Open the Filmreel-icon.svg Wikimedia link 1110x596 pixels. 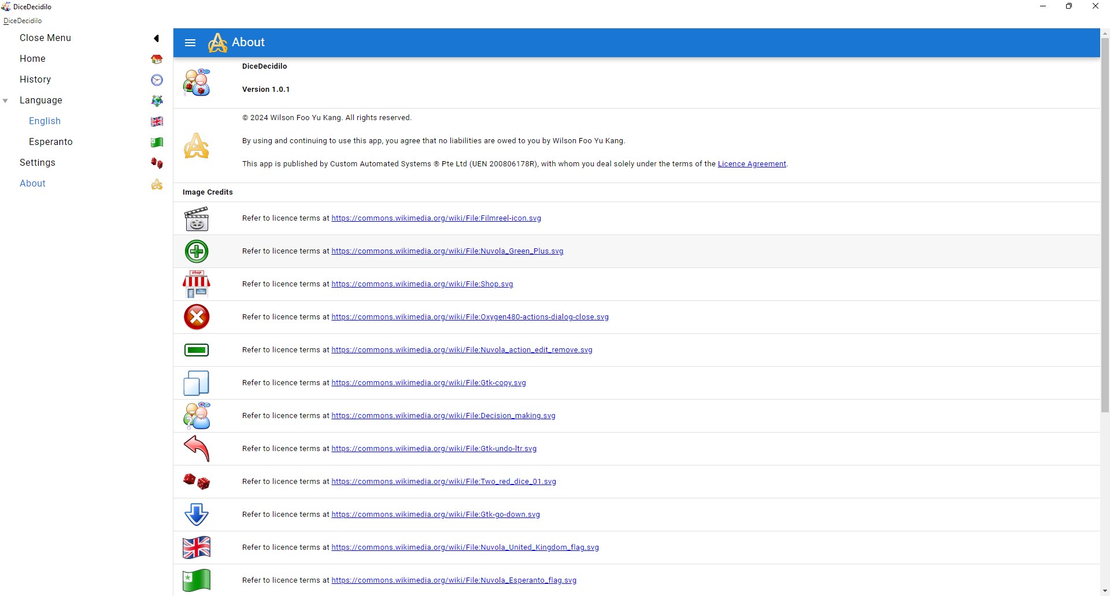tap(436, 218)
